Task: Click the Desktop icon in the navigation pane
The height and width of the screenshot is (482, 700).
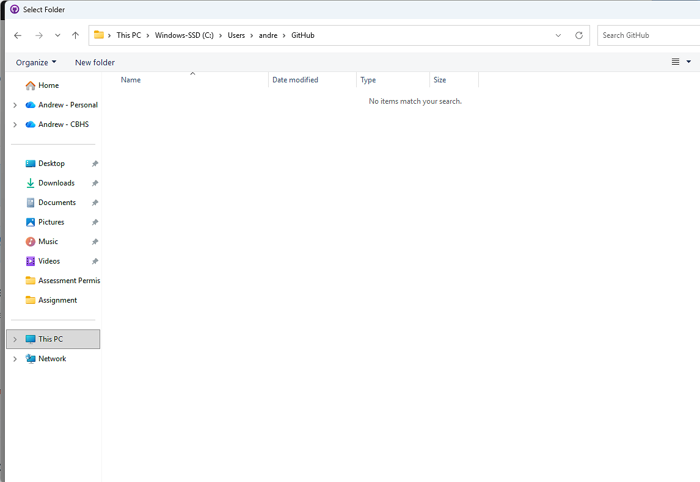Action: click(51, 163)
